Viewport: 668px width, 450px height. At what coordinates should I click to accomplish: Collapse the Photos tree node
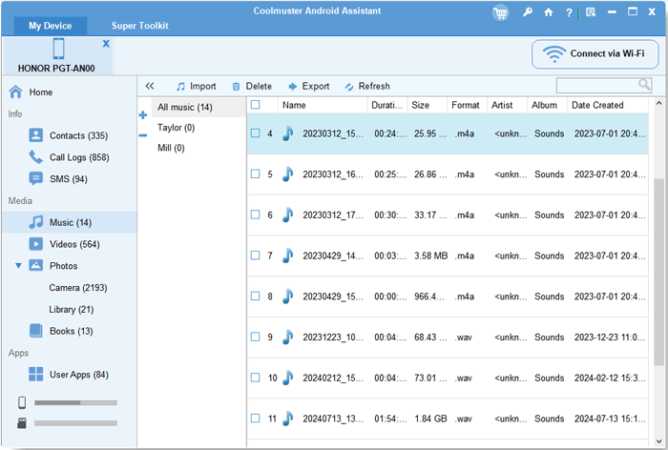[18, 265]
